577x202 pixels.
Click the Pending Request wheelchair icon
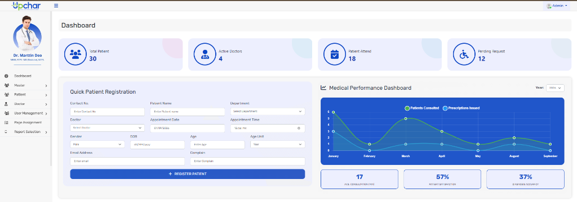coord(464,54)
